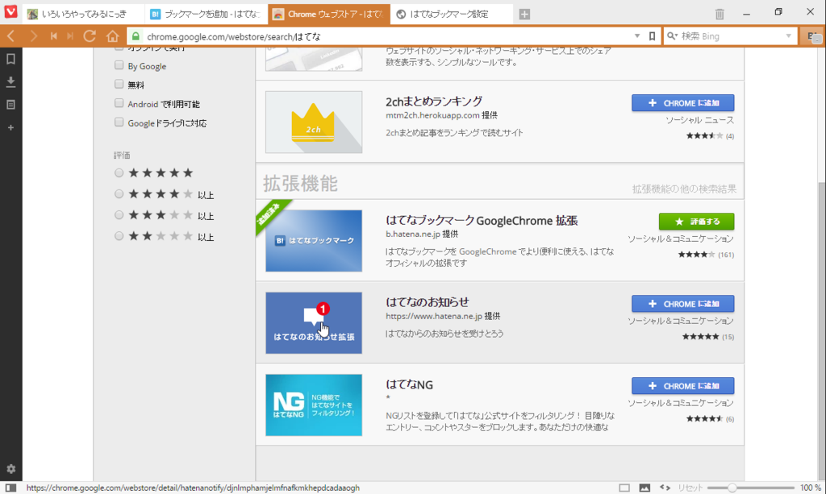Open はてなブックマーク GoogleChrome 拡張 title
This screenshot has width=826, height=494.
click(x=482, y=221)
